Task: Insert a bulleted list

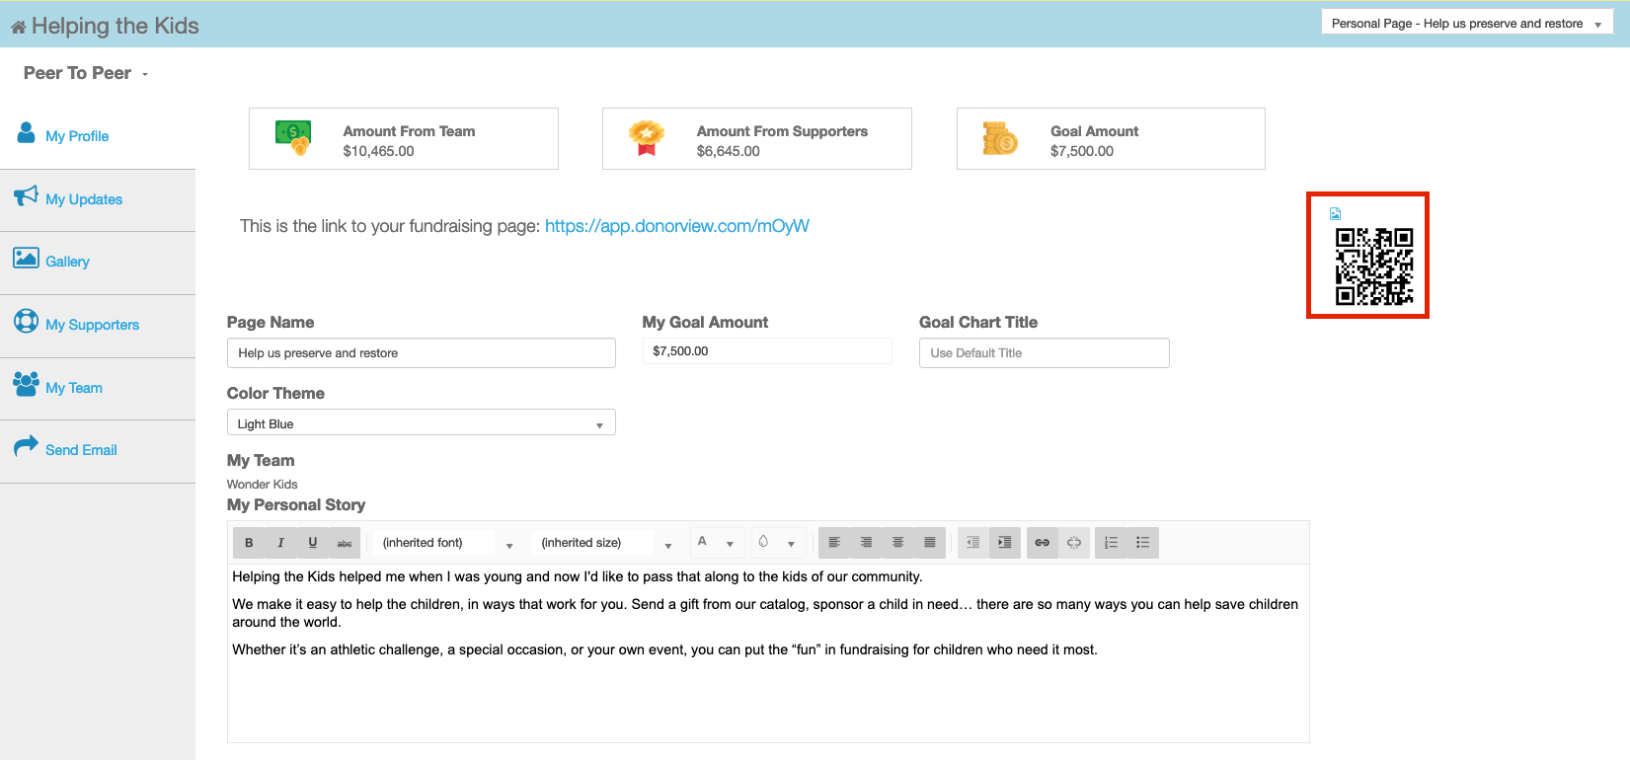Action: click(x=1143, y=543)
